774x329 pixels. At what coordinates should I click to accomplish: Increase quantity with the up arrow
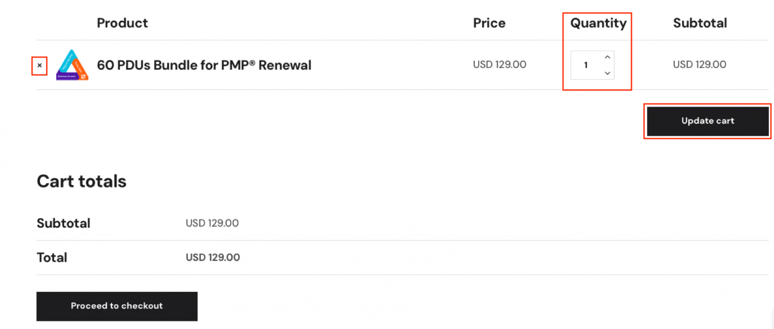607,57
